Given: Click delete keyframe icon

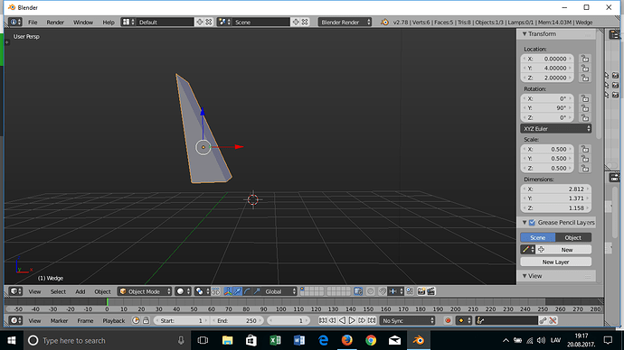Looking at the screenshot, I should click(553, 320).
